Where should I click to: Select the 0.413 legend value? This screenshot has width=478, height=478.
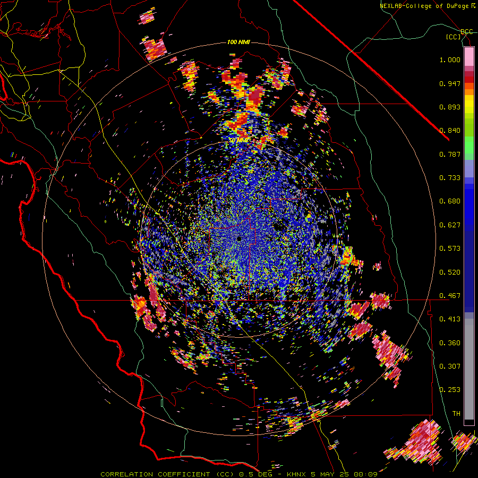click(450, 319)
